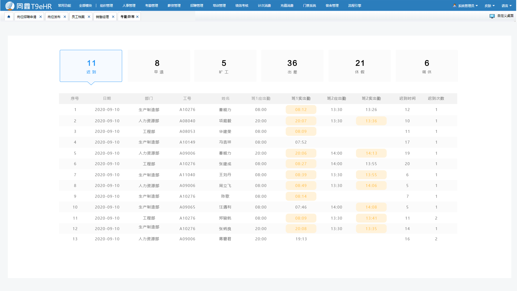Close the 销售经理 tab
This screenshot has width=517, height=291.
[x=113, y=17]
